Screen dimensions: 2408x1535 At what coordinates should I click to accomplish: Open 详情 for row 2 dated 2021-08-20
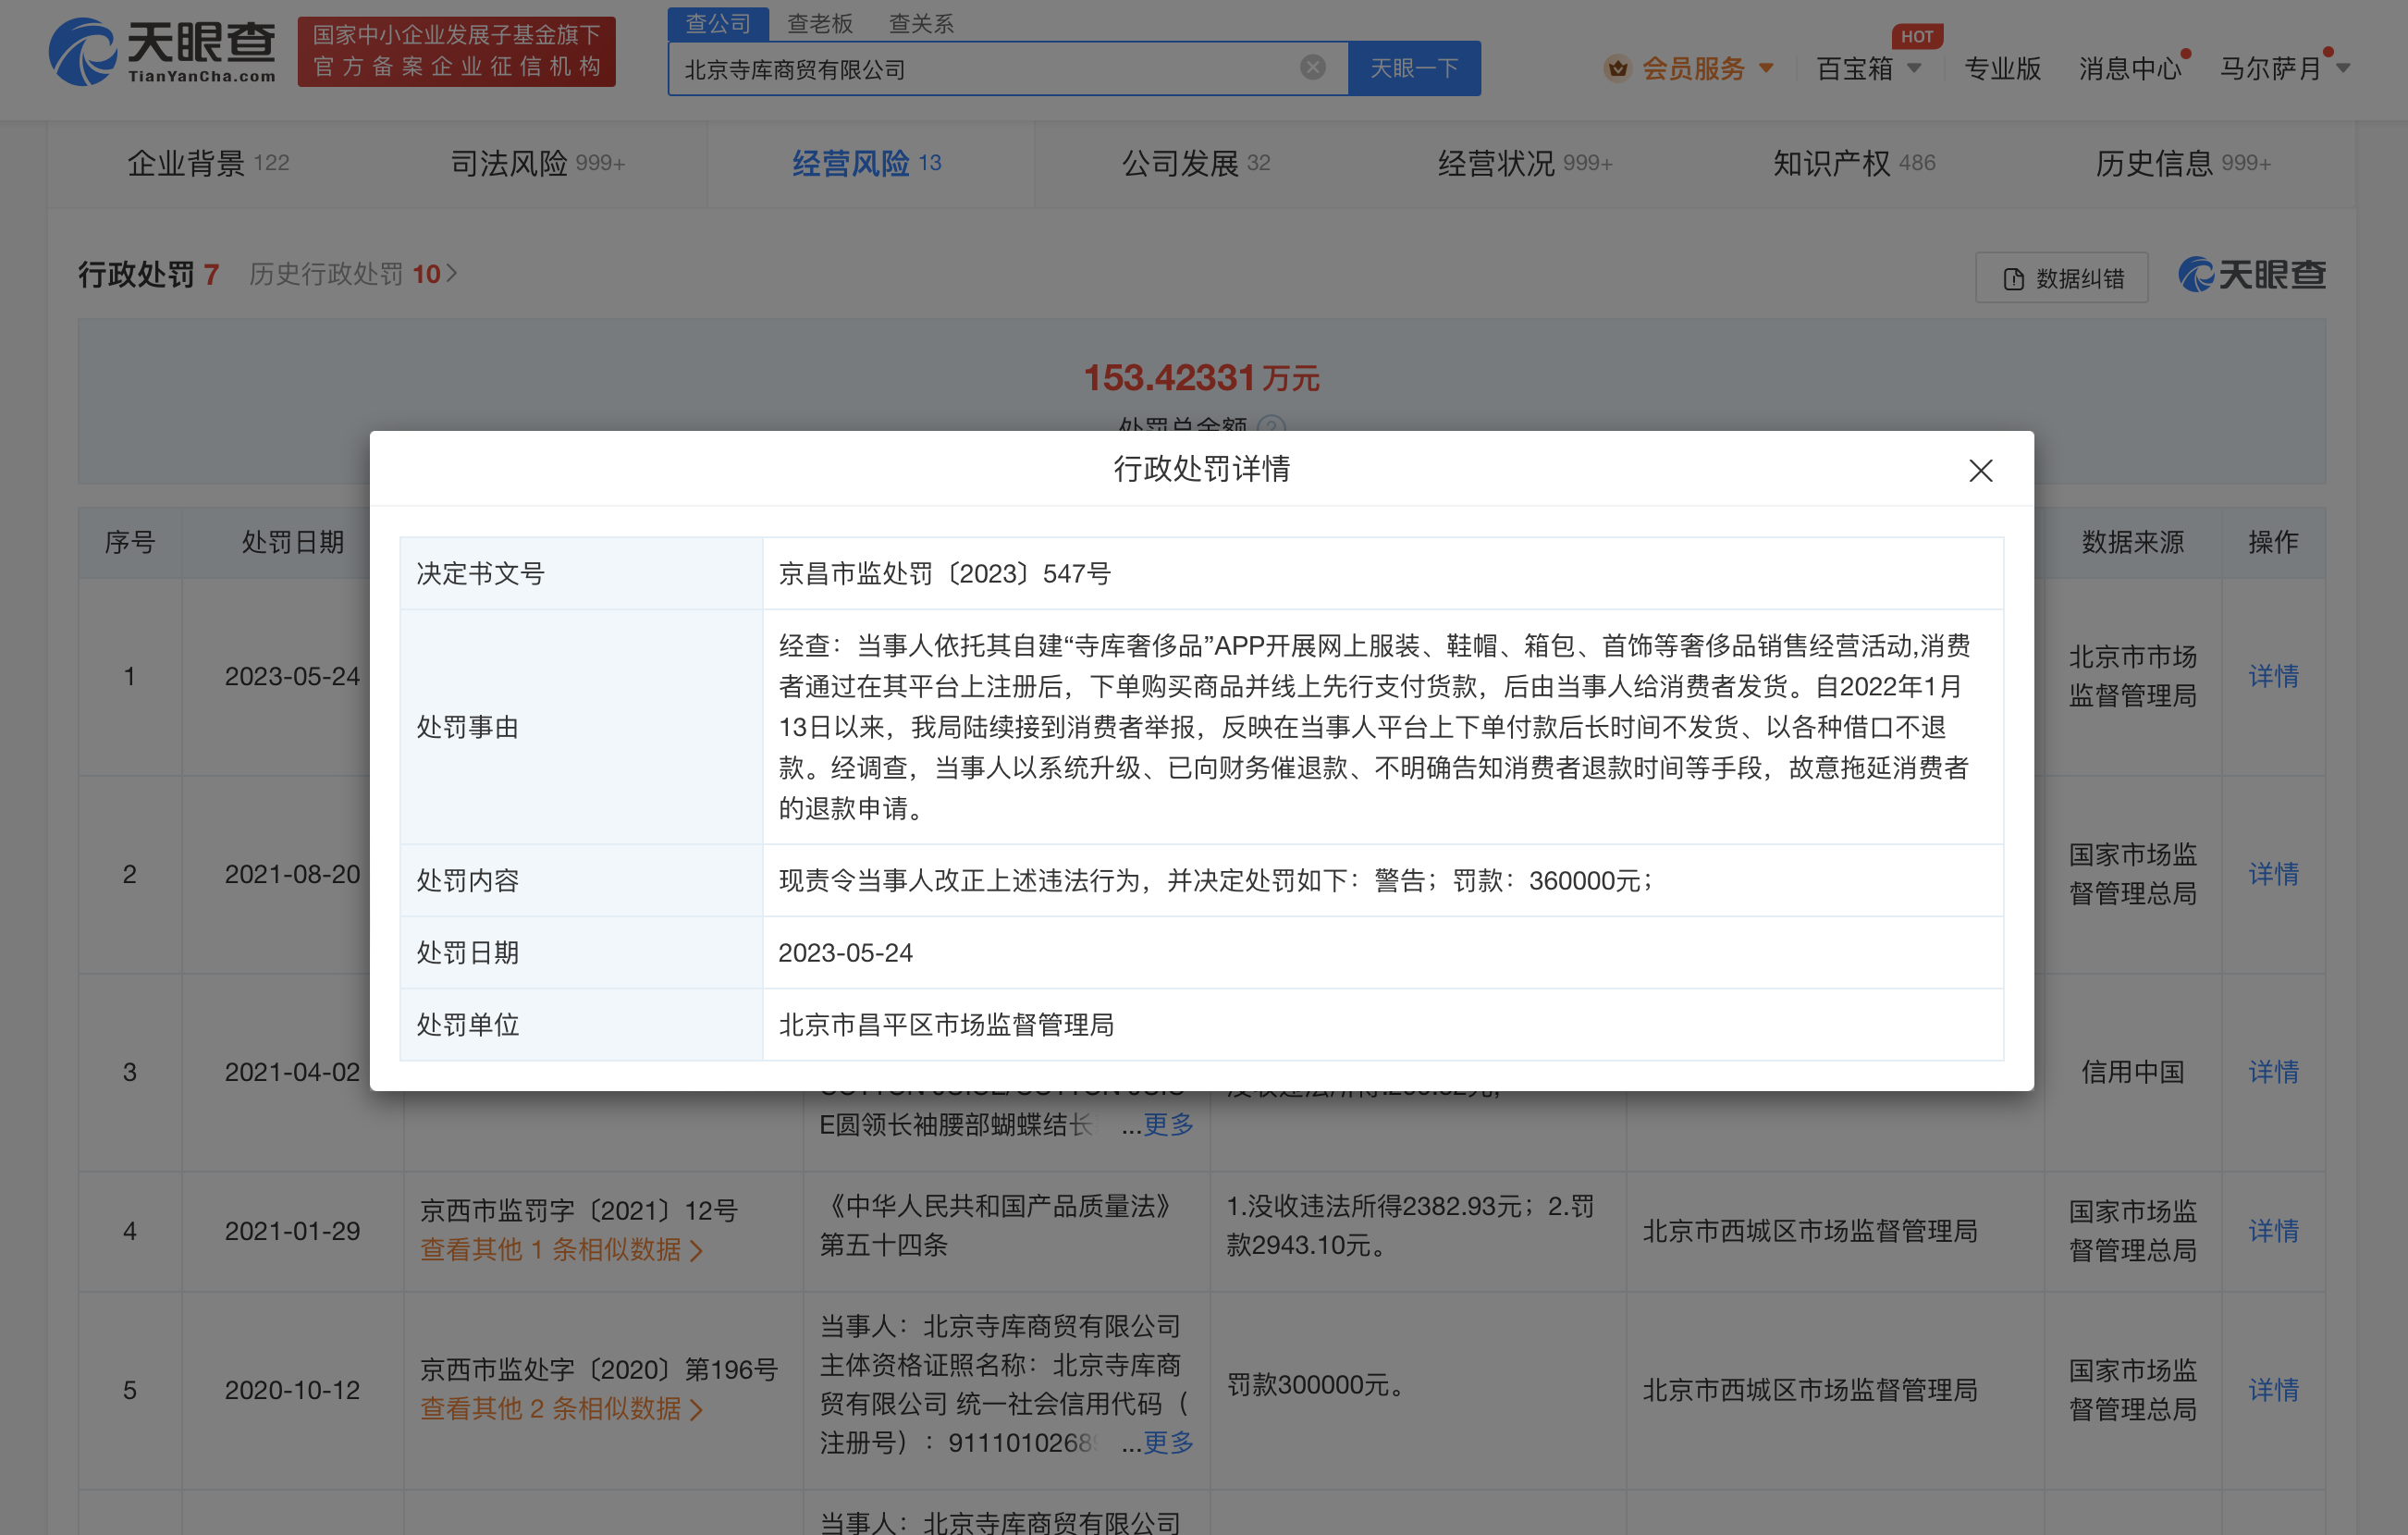pos(2273,874)
